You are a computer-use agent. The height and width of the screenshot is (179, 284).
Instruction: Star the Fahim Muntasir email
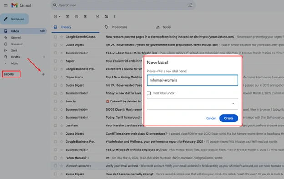(61, 158)
